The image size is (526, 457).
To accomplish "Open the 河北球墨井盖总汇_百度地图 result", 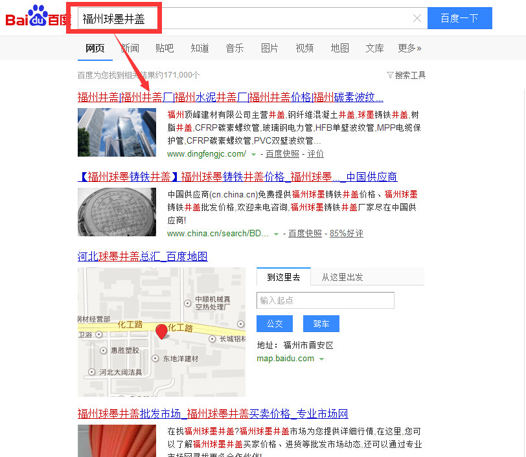I will click(x=143, y=256).
